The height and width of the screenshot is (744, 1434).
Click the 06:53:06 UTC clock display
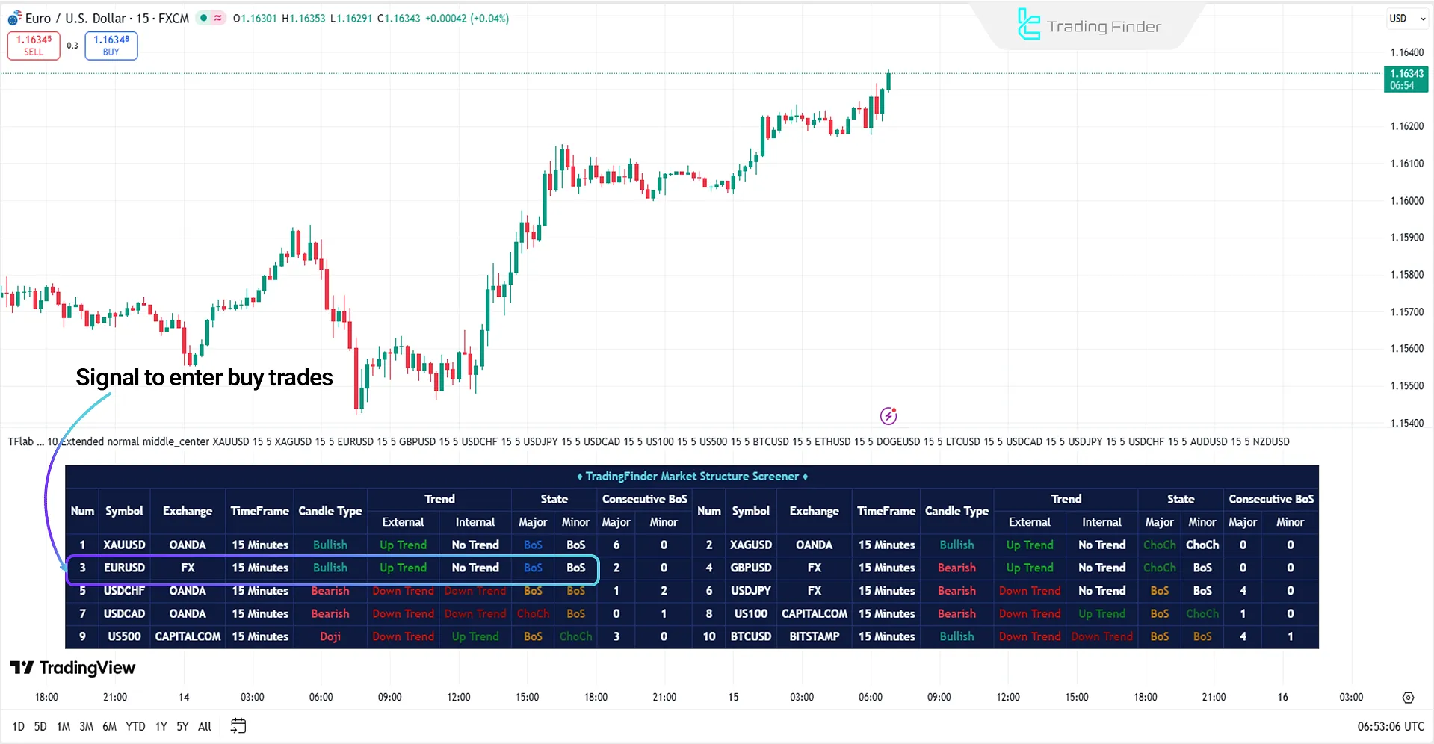[x=1389, y=725]
